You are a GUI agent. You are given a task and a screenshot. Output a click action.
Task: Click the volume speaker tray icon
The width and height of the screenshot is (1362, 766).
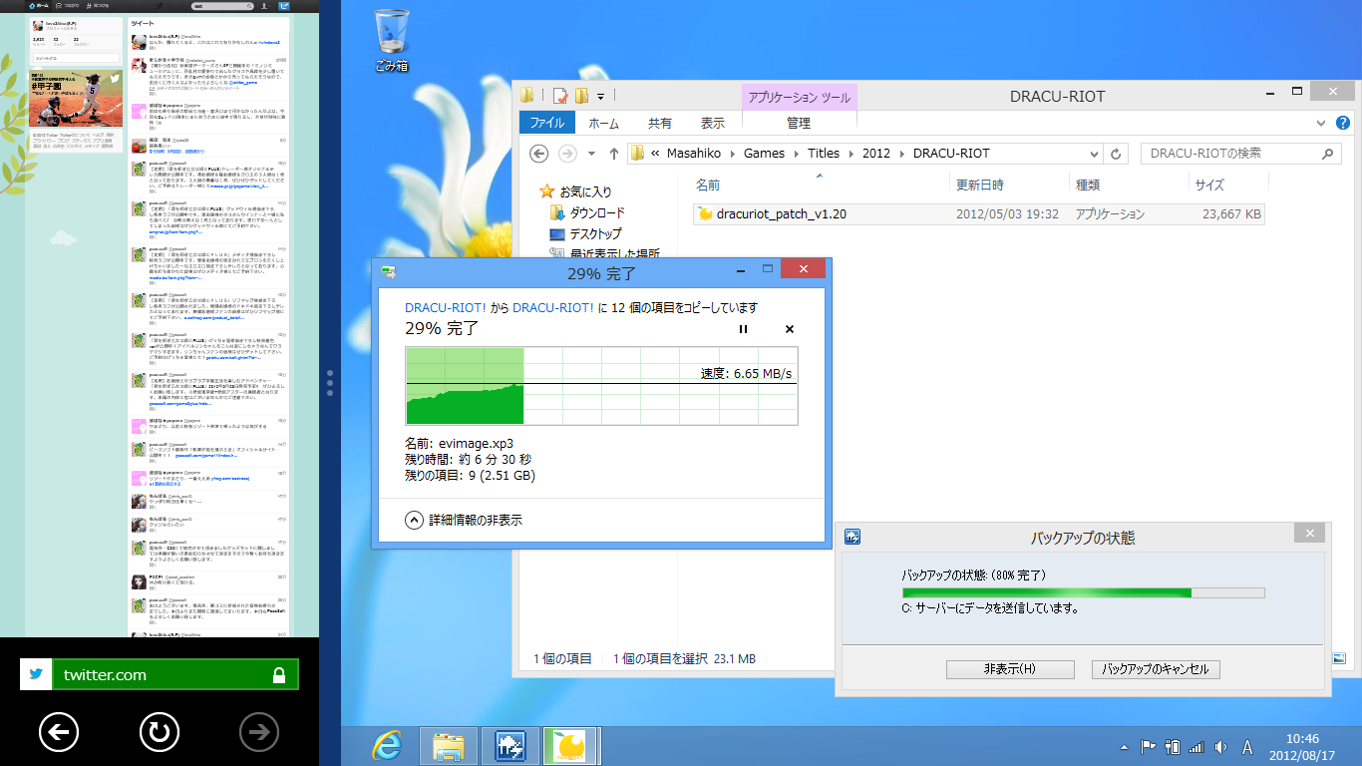1220,746
